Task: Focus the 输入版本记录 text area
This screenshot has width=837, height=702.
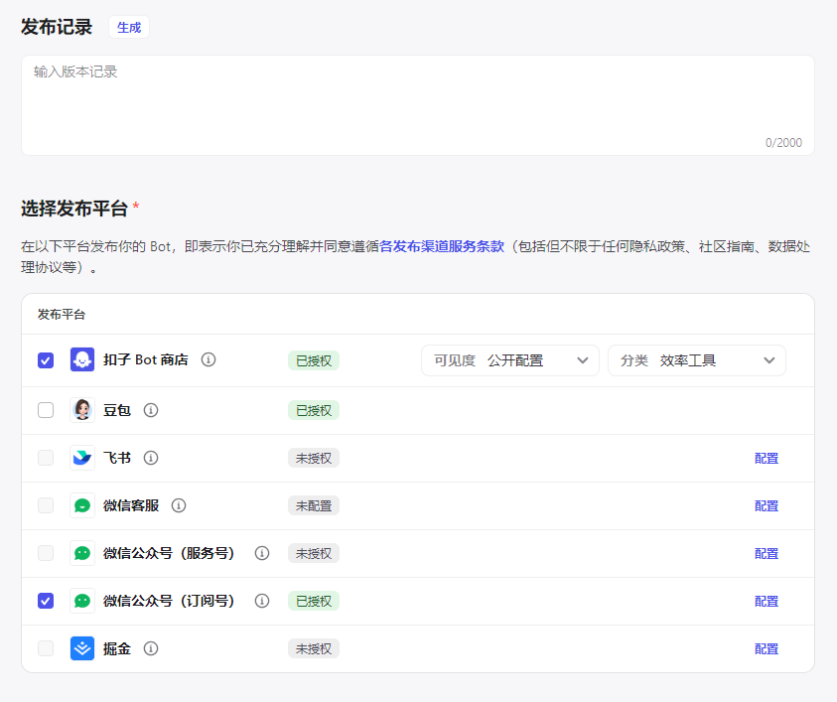Action: 418,105
